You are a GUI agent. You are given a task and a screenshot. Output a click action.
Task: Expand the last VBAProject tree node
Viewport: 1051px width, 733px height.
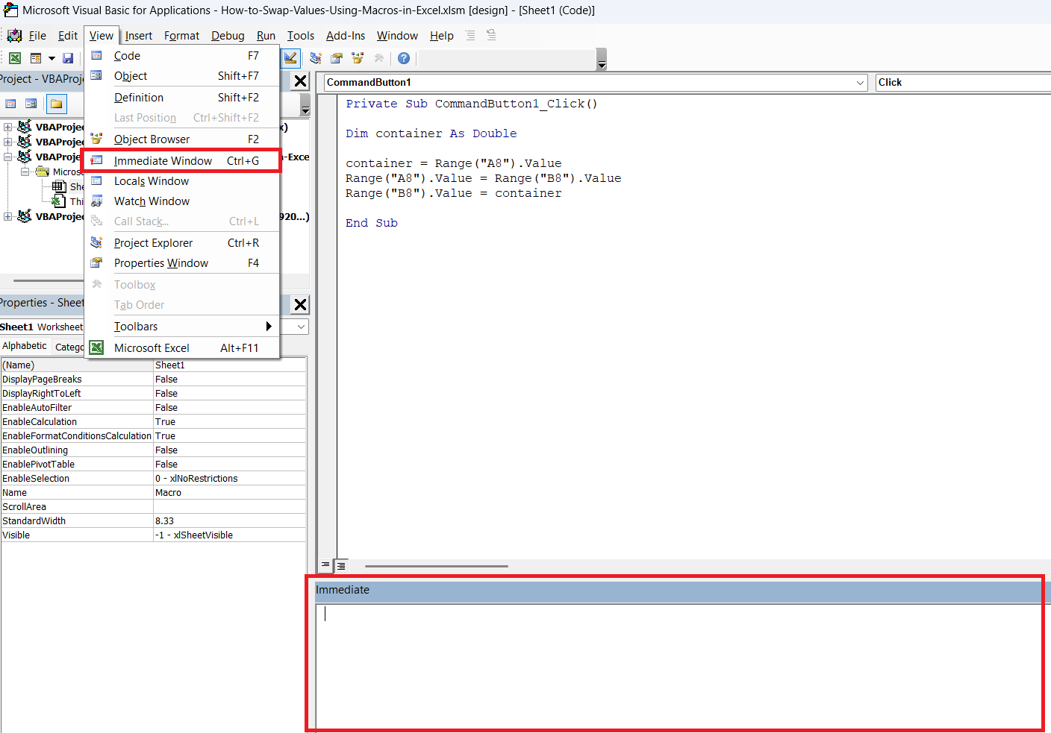[x=7, y=216]
